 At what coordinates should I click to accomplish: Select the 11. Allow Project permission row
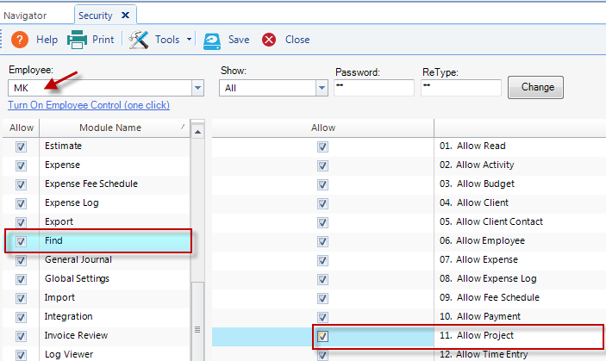tap(409, 336)
